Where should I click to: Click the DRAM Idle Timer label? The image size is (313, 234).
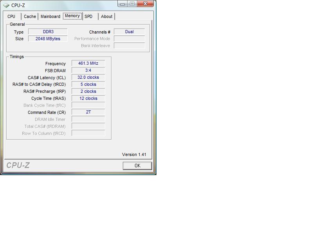[x=50, y=119]
